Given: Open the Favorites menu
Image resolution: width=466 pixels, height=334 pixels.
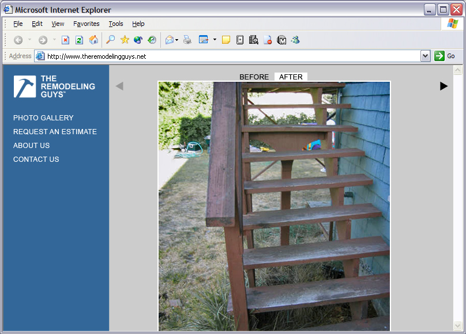Looking at the screenshot, I should pyautogui.click(x=86, y=24).
